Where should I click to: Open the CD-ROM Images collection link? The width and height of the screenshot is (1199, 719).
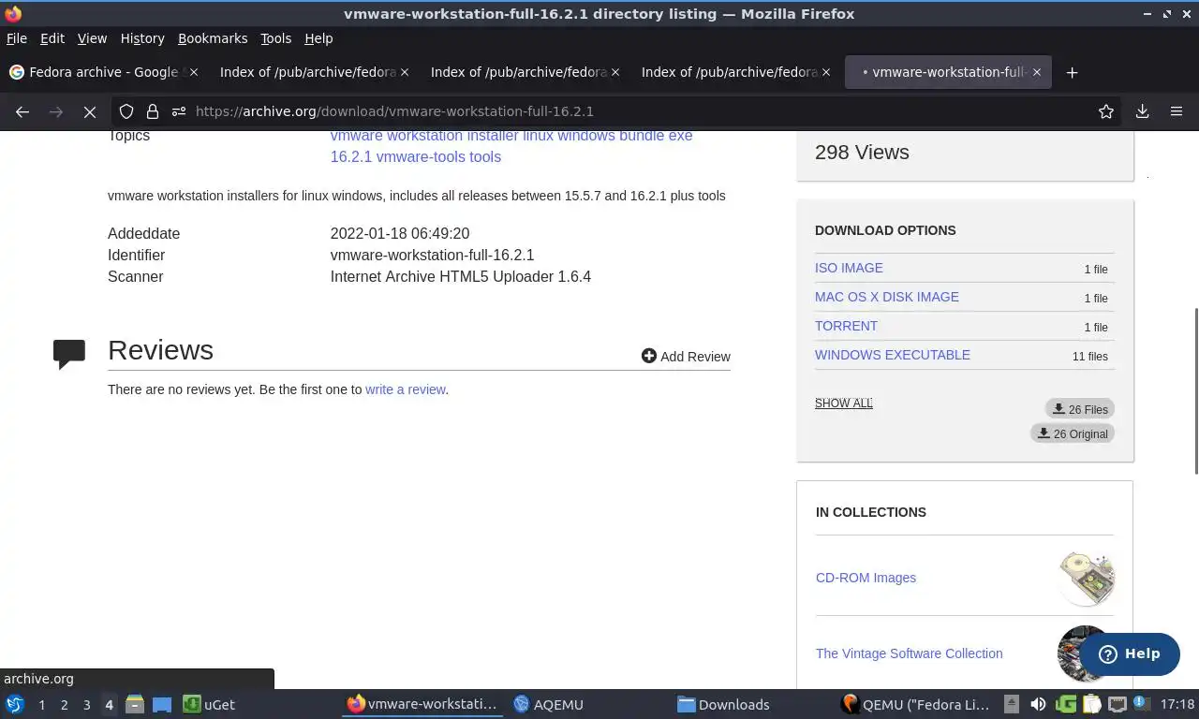866,578
